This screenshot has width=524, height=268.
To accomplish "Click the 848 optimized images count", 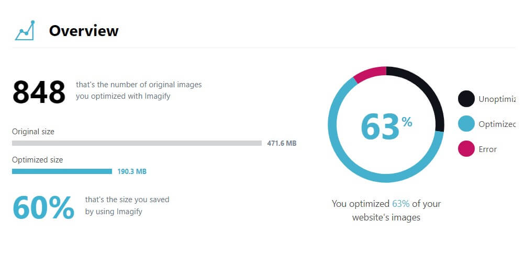I will (x=39, y=92).
